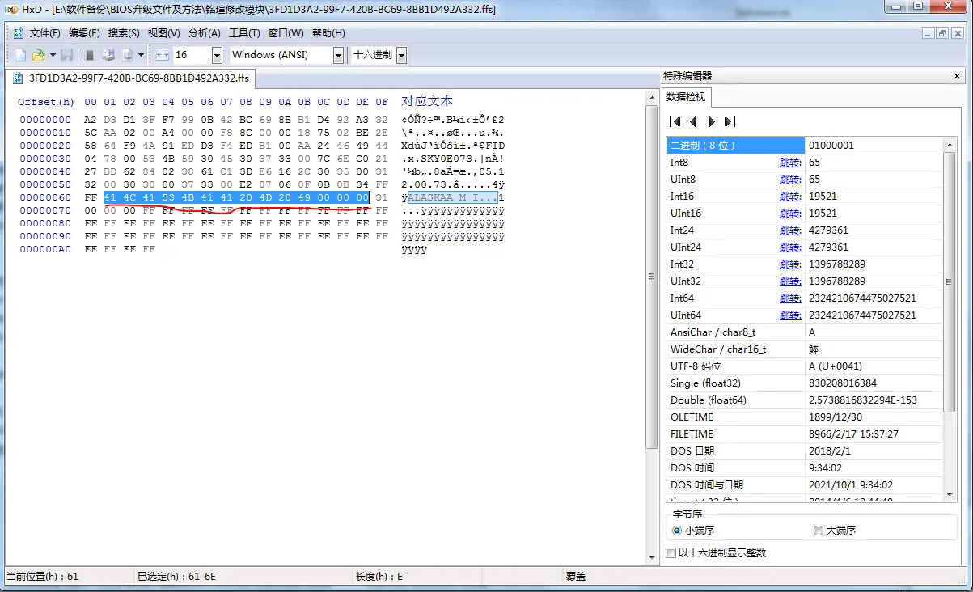The width and height of the screenshot is (973, 592).
Task: Click data inspector scrollbar up arrow
Action: pyautogui.click(x=951, y=144)
